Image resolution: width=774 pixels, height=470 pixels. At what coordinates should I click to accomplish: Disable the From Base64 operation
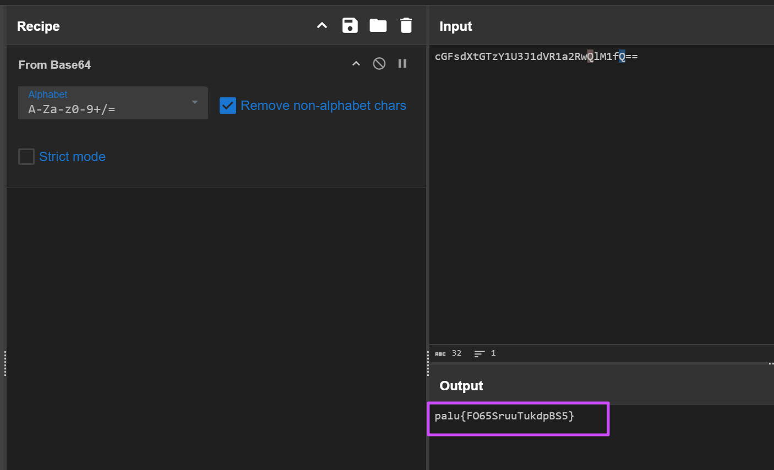(x=379, y=64)
